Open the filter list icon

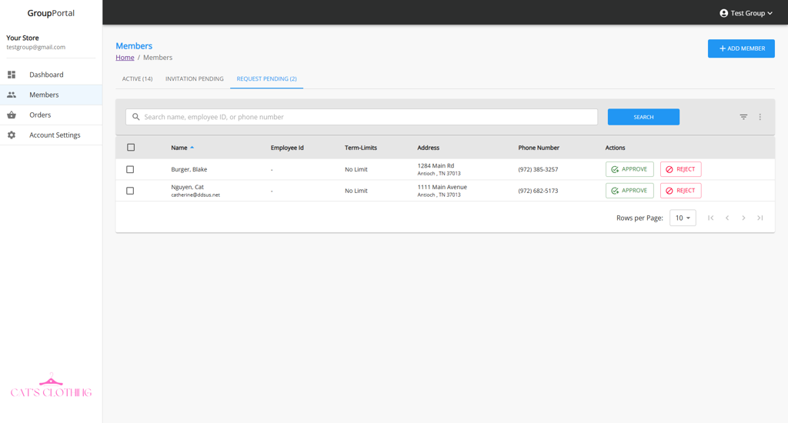pos(743,117)
